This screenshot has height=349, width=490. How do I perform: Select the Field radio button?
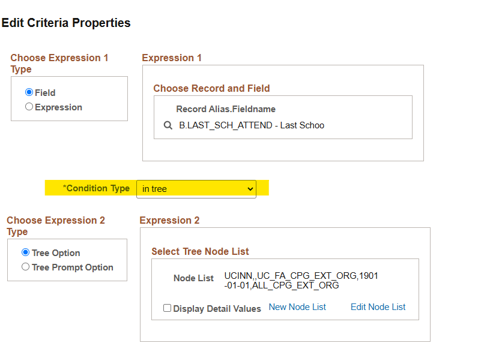pos(29,93)
